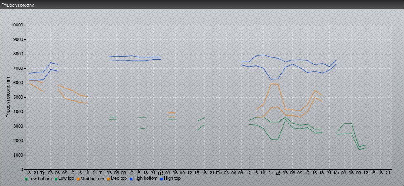Click the Τρ day label on x-axis

pos(43,173)
